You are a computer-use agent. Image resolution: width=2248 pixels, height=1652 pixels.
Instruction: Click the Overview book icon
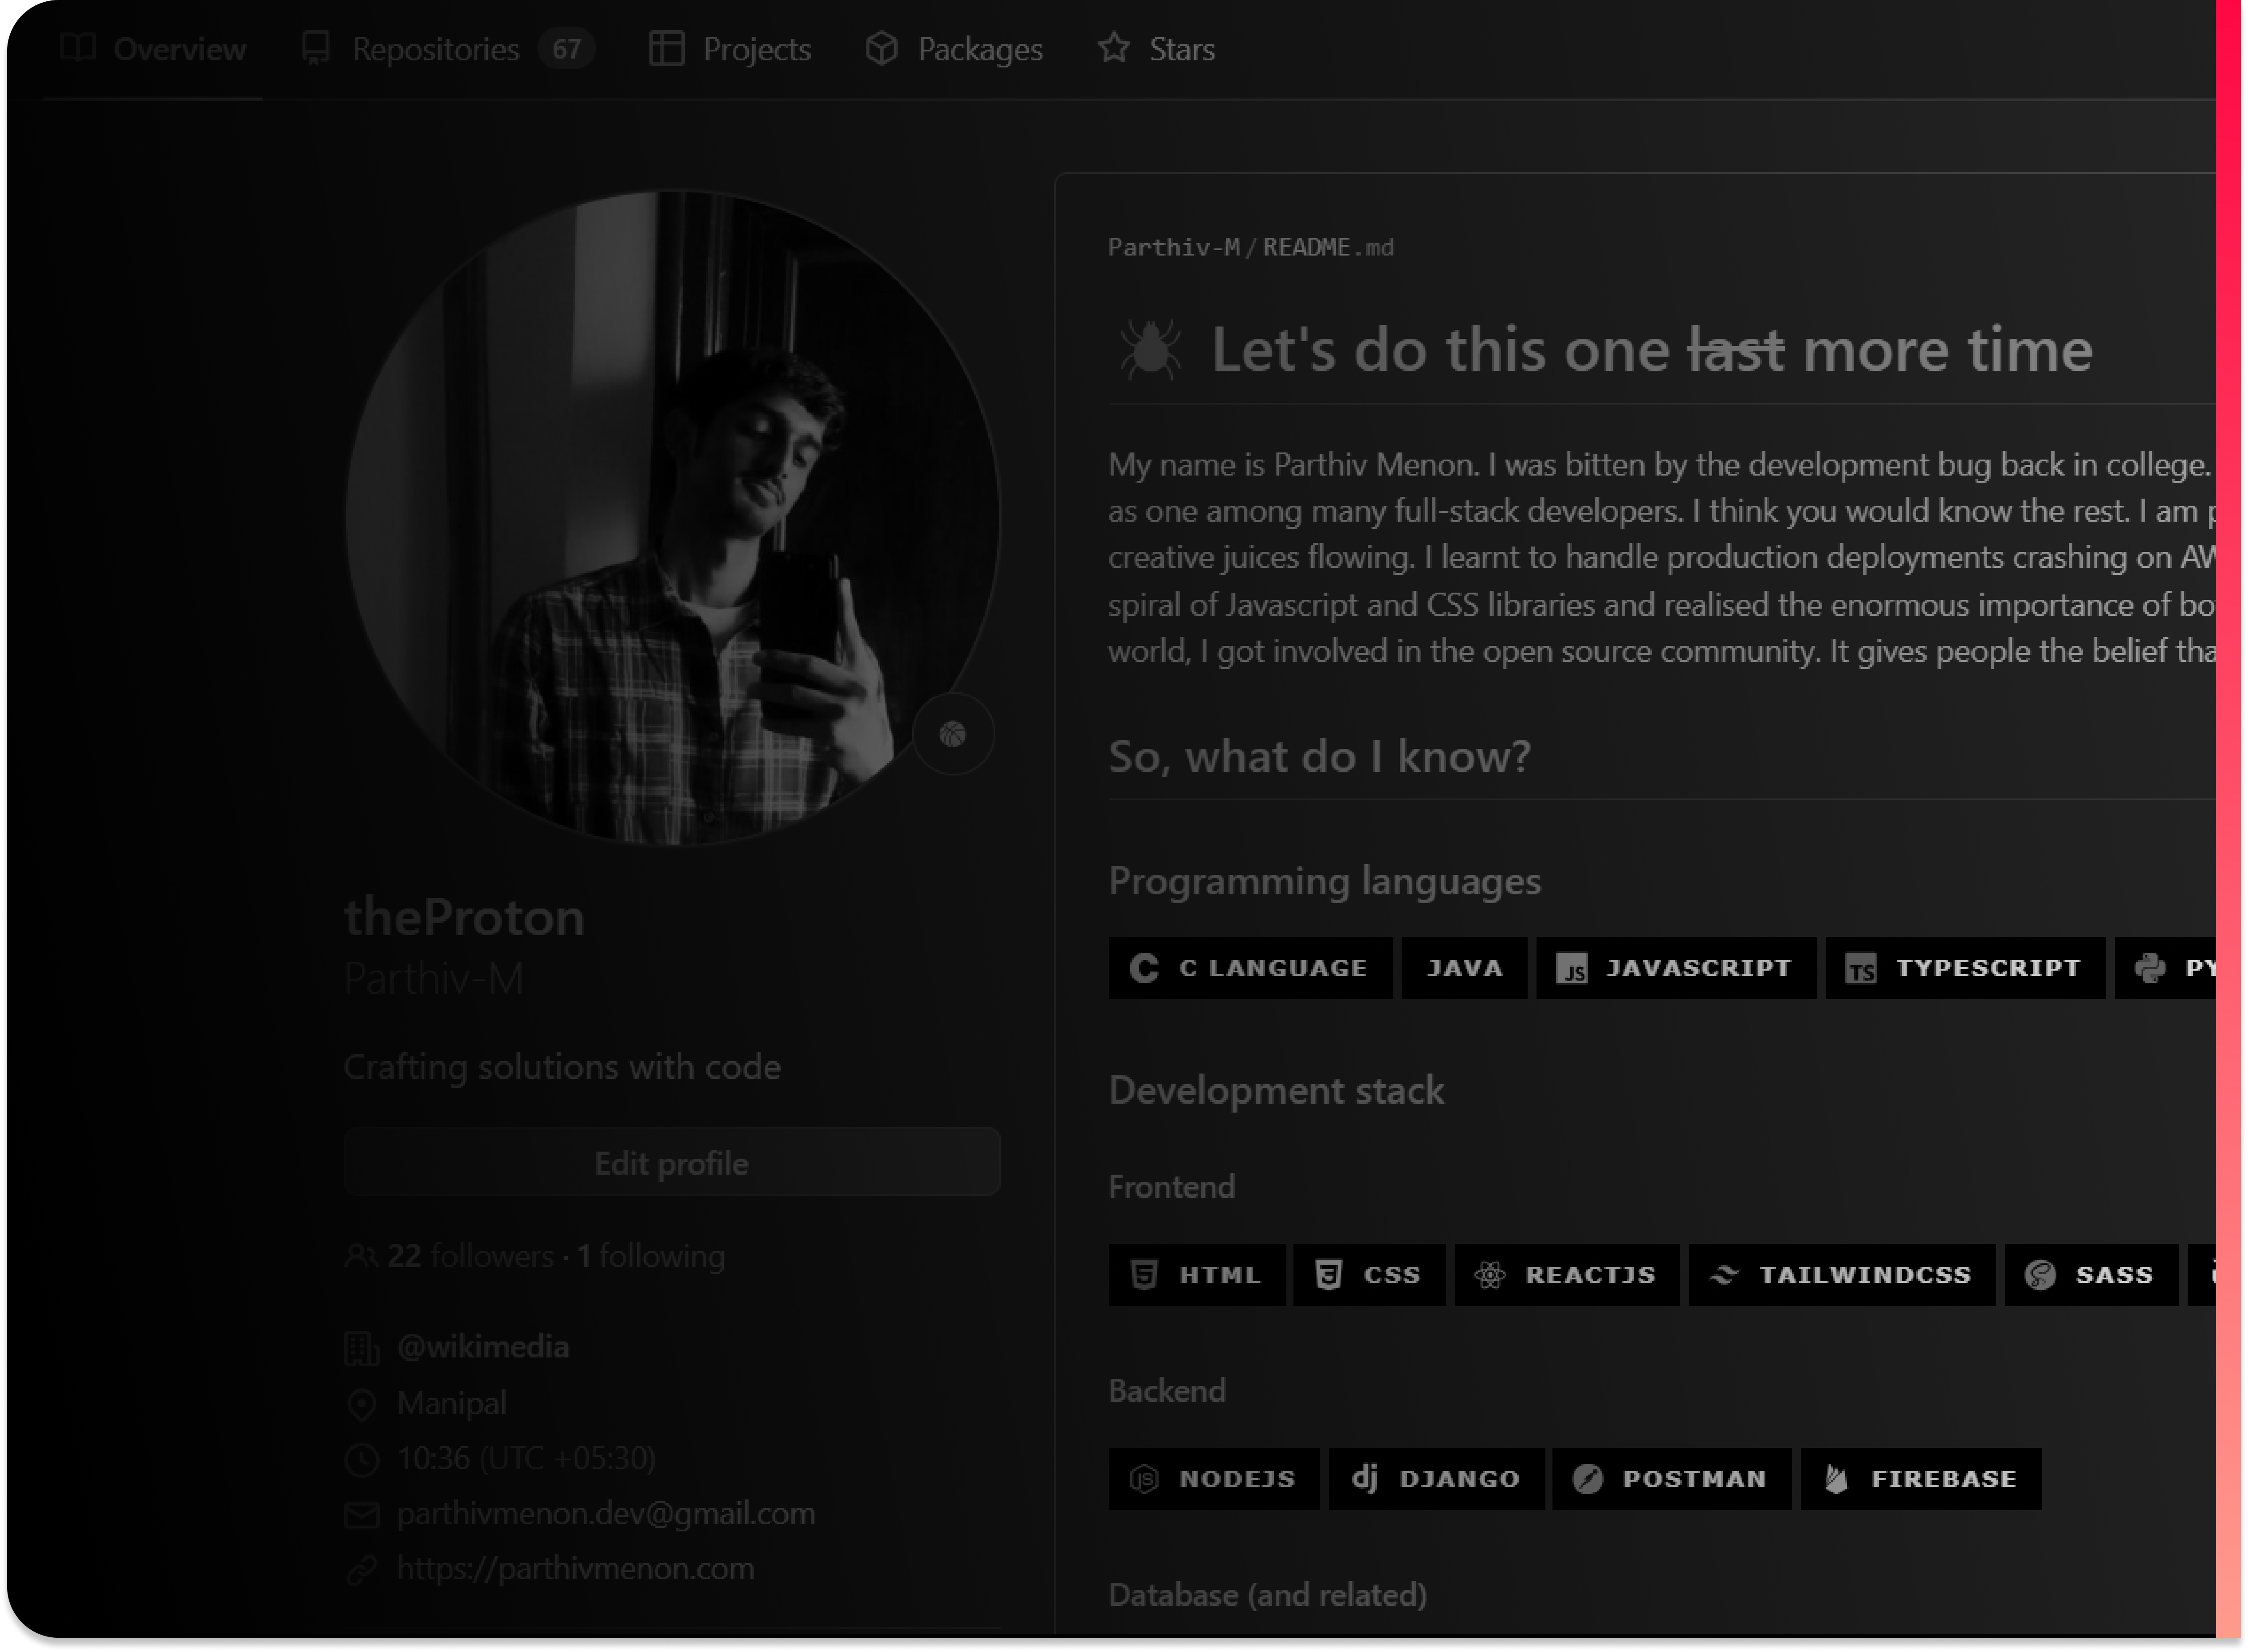pyautogui.click(x=78, y=47)
